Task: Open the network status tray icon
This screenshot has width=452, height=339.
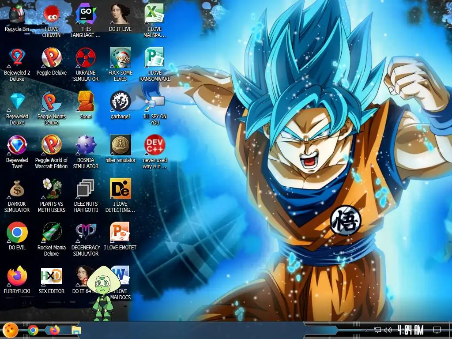Action: (377, 330)
